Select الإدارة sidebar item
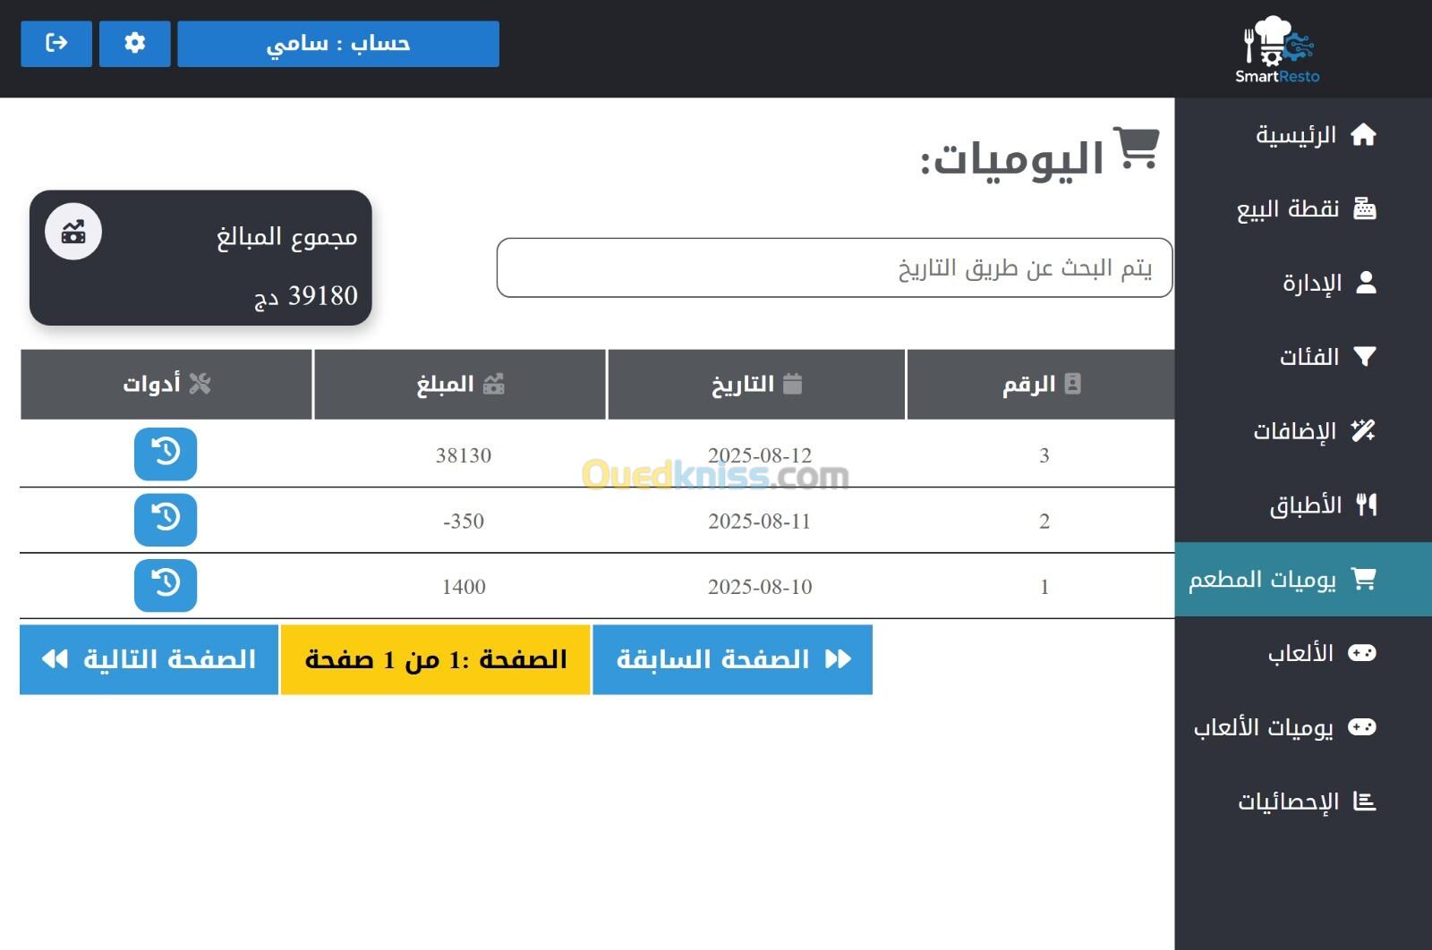 [x=1327, y=284]
